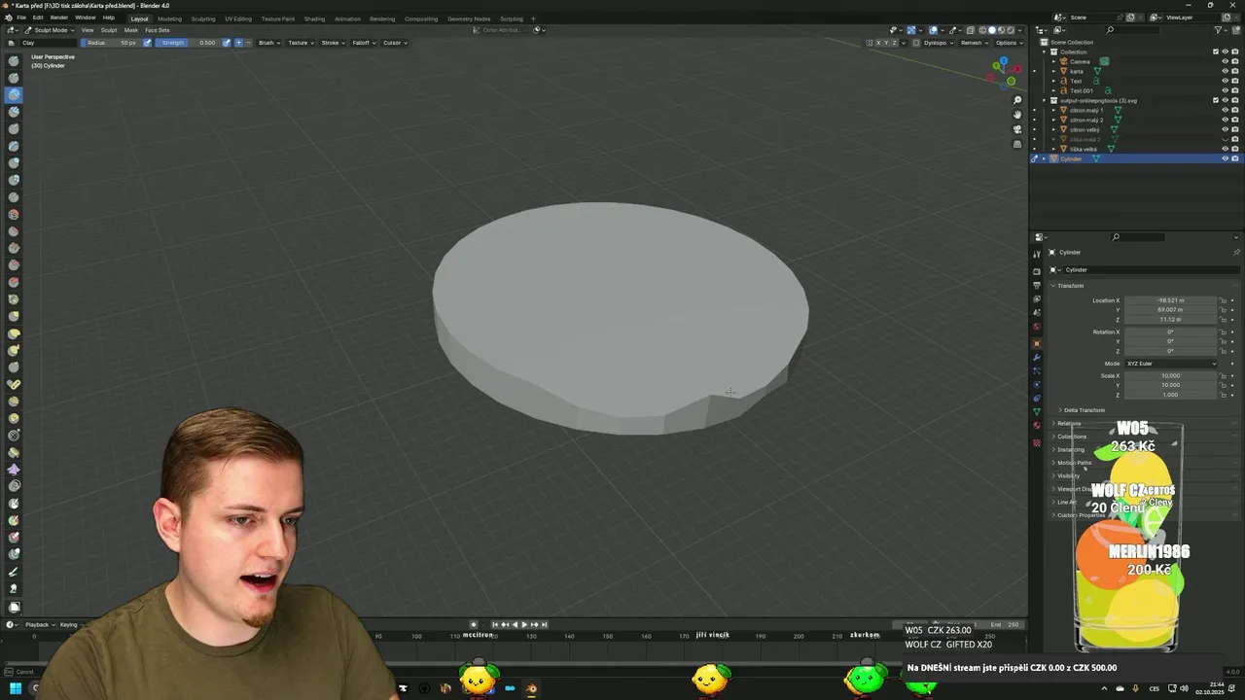Screen dimensions: 1245x700
Task: Select citron malý 1 in outliner
Action: [1085, 110]
